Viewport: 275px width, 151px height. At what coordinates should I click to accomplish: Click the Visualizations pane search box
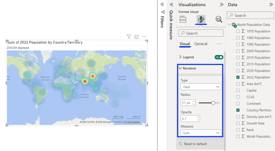click(x=201, y=33)
